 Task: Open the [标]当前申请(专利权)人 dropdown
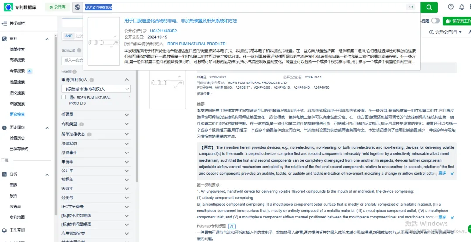(96, 89)
